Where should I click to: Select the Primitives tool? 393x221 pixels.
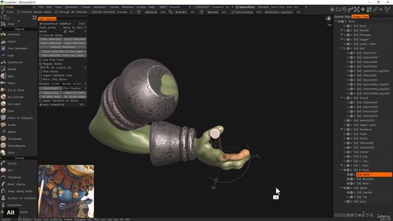(14, 34)
